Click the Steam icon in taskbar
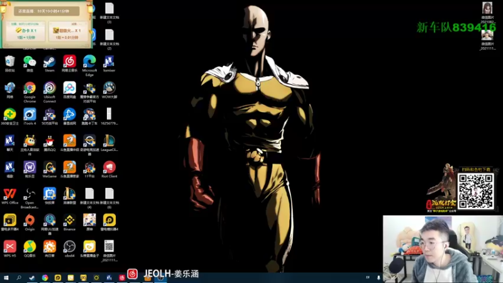Screen dimensions: 503x283 click(32, 278)
